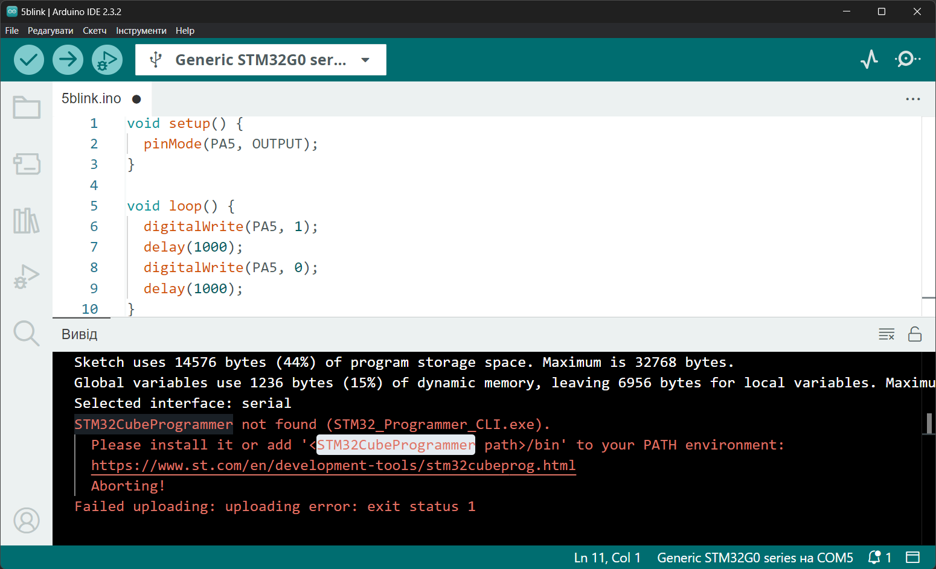Click the 'Failed uploading' error line
This screenshot has width=936, height=569.
275,507
